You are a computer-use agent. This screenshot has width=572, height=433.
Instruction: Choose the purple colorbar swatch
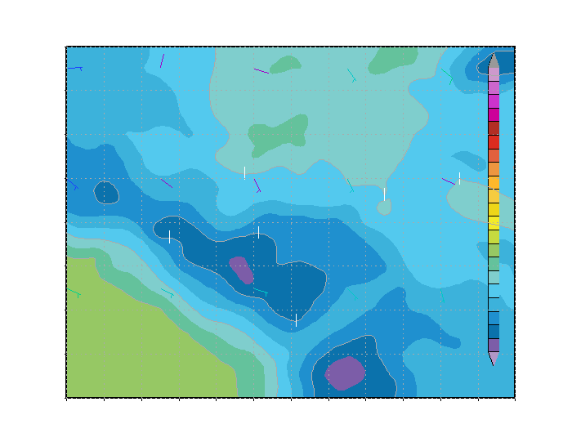click(494, 345)
